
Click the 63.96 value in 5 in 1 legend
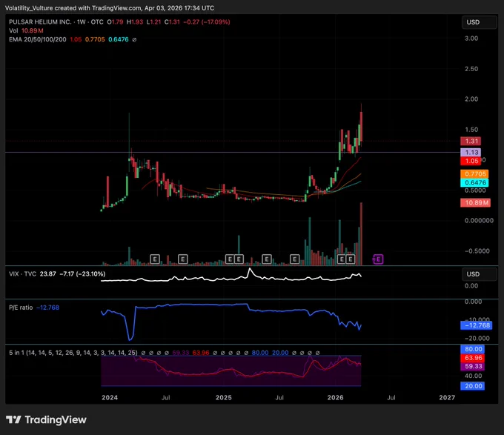point(201,353)
